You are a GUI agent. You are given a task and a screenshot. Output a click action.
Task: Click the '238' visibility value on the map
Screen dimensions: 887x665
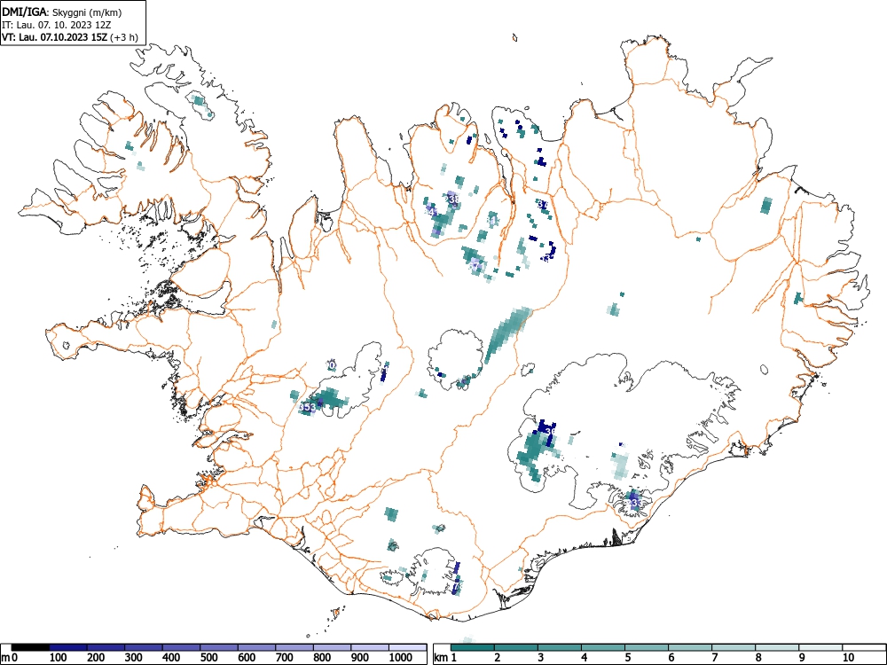click(x=451, y=199)
